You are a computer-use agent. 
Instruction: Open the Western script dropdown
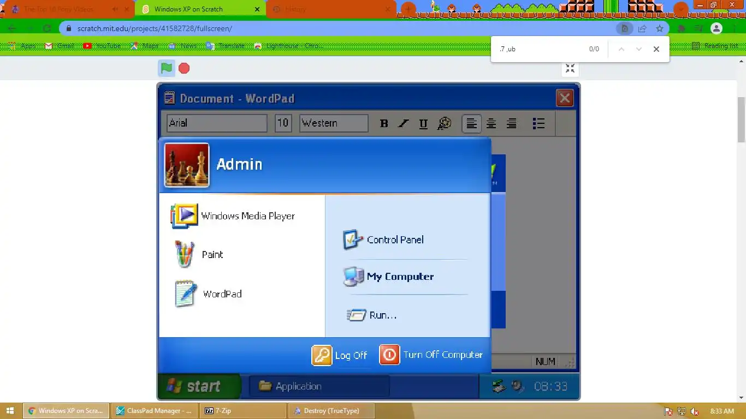(x=334, y=123)
